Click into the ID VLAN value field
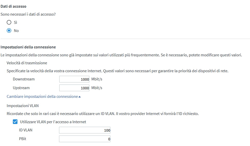 [85, 130]
